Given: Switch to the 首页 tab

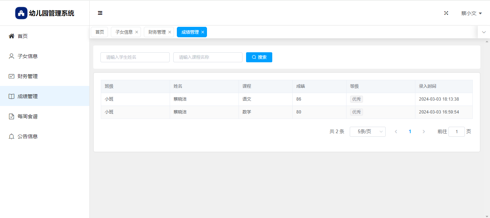Looking at the screenshot, I should point(99,32).
